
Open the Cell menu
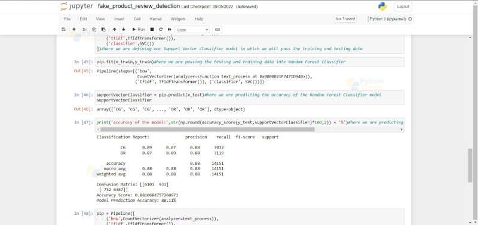tap(137, 19)
